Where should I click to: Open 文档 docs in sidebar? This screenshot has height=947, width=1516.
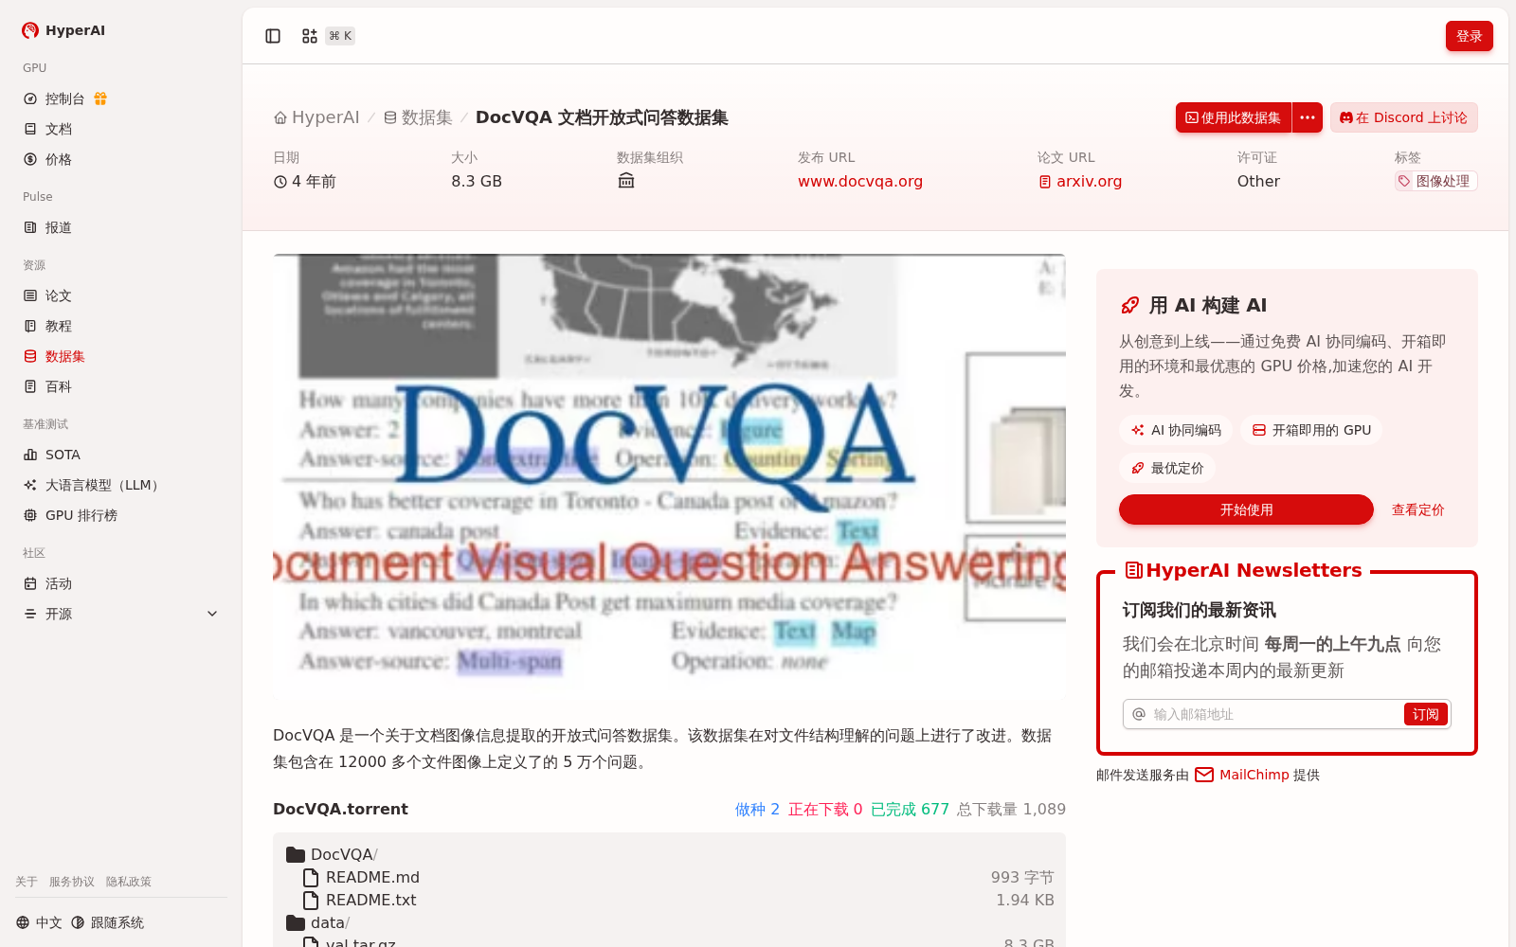pos(48,129)
